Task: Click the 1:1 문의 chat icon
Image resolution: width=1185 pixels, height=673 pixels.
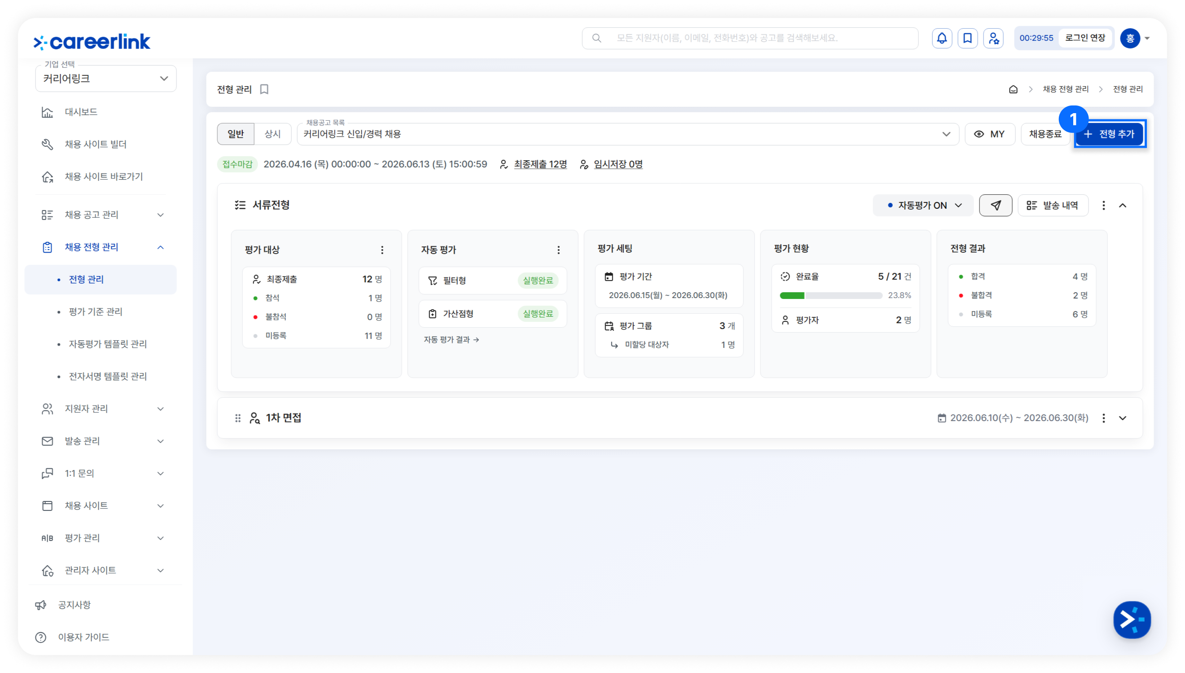Action: point(47,473)
